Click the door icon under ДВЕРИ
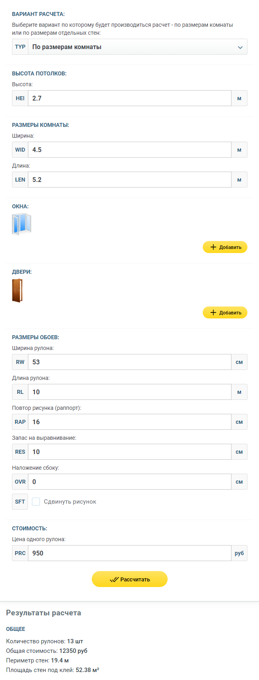Viewport: 259px width, 680px height. click(x=17, y=291)
